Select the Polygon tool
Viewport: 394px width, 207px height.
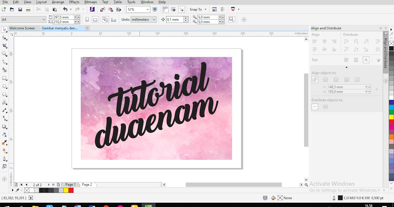[5, 94]
